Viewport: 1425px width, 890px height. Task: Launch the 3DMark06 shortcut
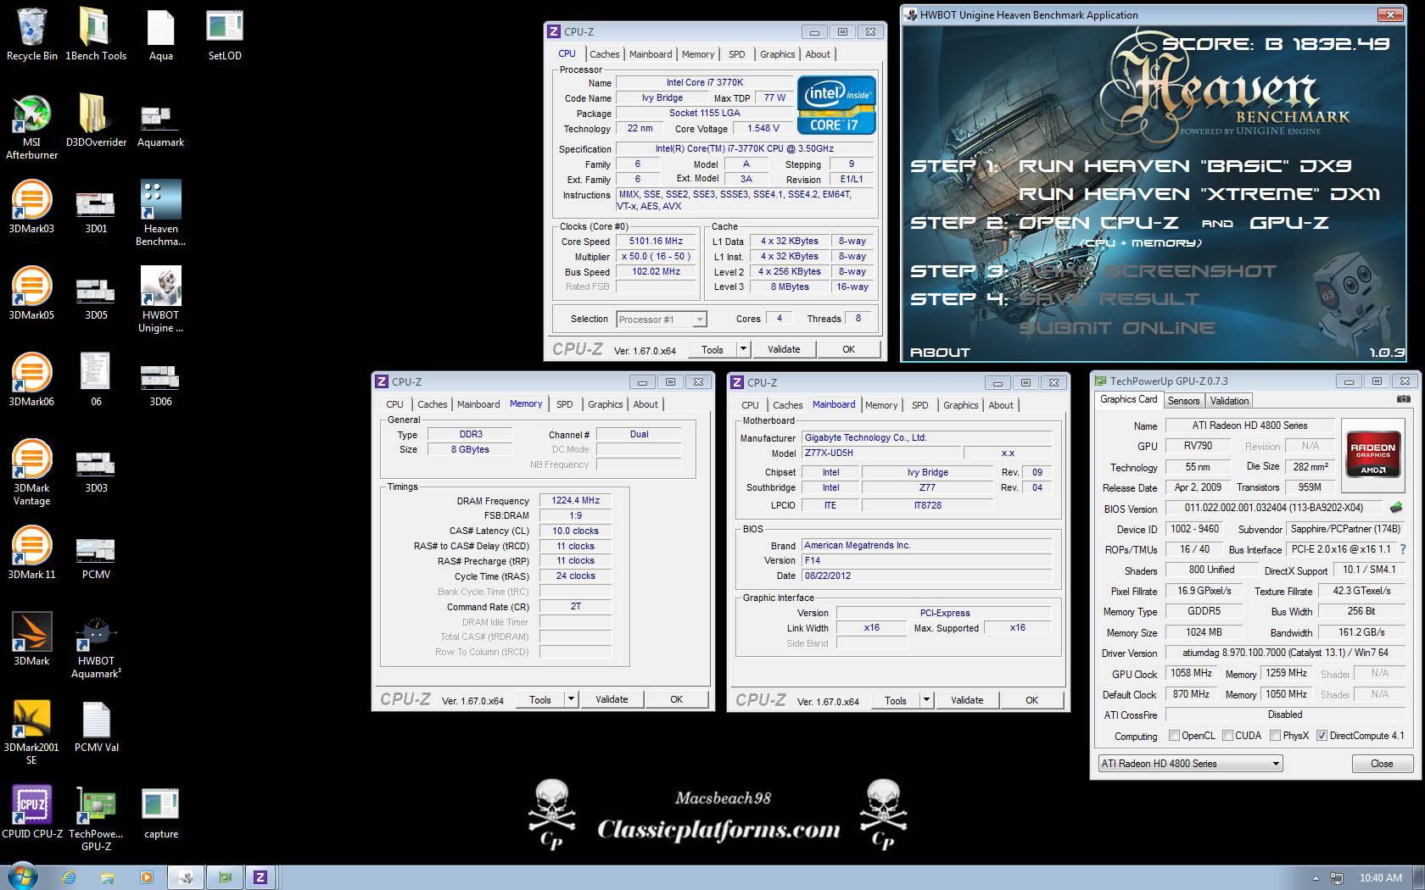[31, 380]
